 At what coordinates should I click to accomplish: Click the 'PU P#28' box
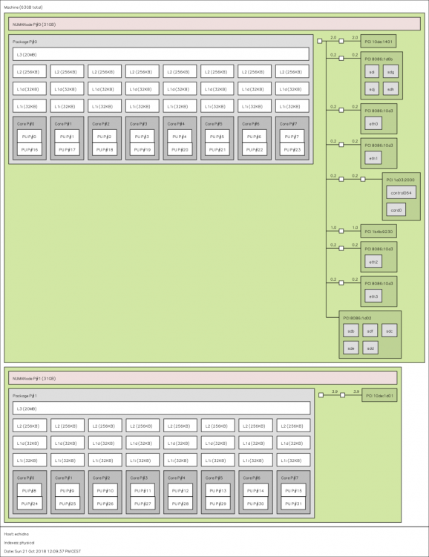point(180,504)
